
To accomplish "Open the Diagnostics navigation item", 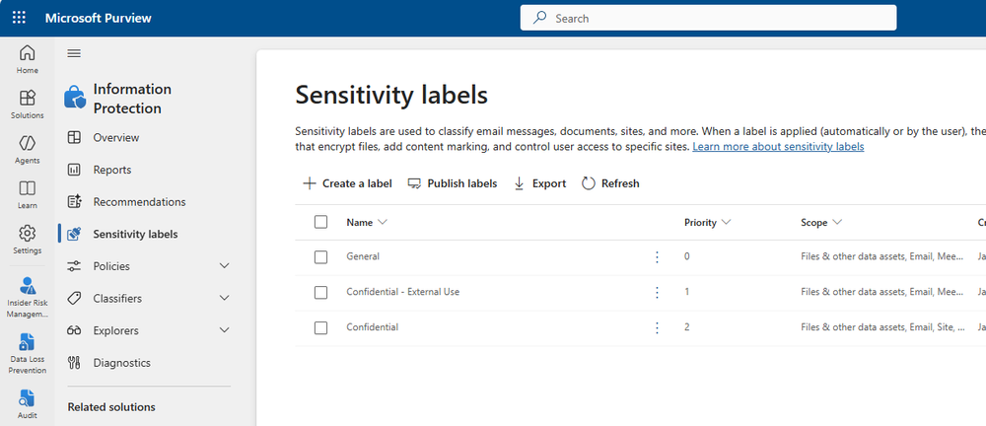I will pyautogui.click(x=121, y=363).
